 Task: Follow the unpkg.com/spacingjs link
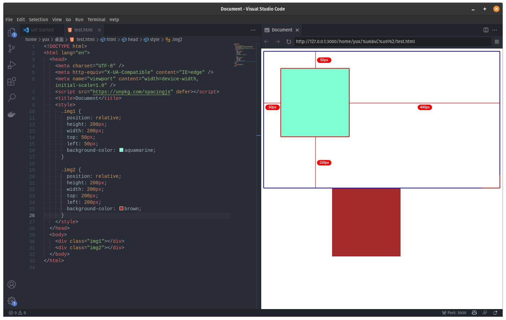click(x=131, y=92)
